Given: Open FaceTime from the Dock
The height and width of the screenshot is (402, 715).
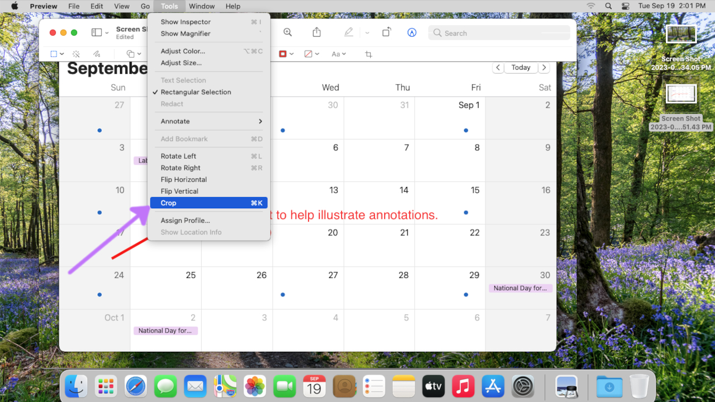Looking at the screenshot, I should [284, 386].
